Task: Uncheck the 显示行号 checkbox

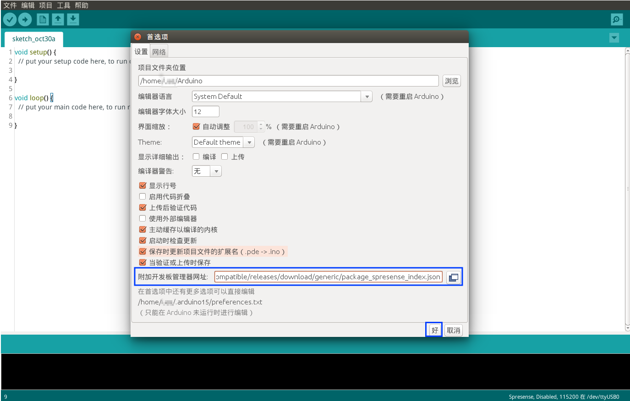Action: point(142,185)
